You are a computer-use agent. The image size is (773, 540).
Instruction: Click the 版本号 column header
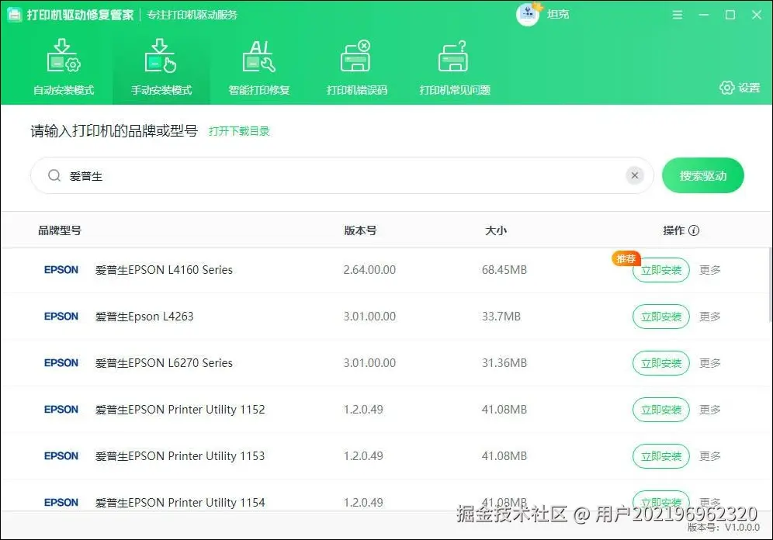pos(360,230)
